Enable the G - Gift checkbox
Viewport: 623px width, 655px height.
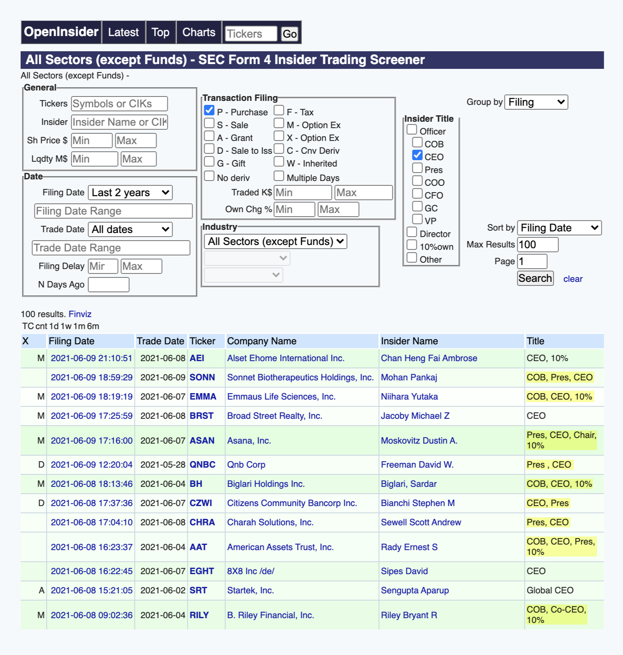pos(209,162)
